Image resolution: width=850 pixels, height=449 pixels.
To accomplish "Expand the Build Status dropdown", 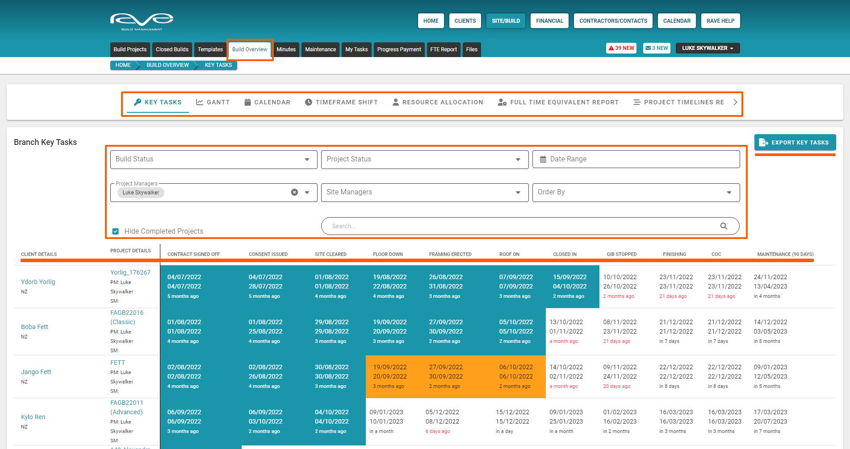I will [307, 159].
